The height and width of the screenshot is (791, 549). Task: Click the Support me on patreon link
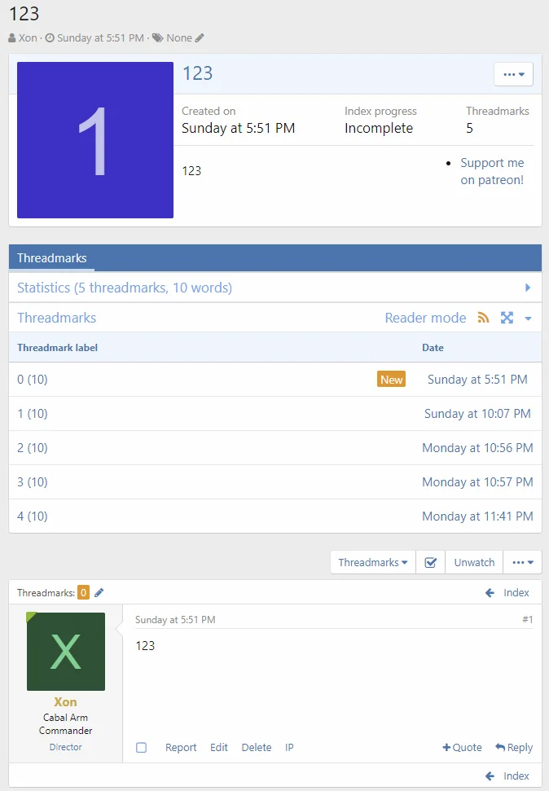(492, 171)
